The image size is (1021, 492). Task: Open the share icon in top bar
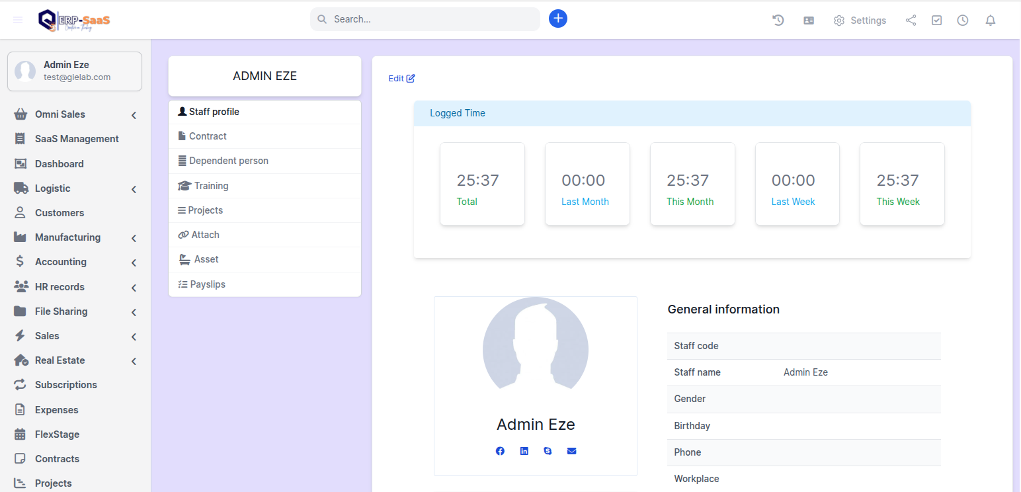911,20
